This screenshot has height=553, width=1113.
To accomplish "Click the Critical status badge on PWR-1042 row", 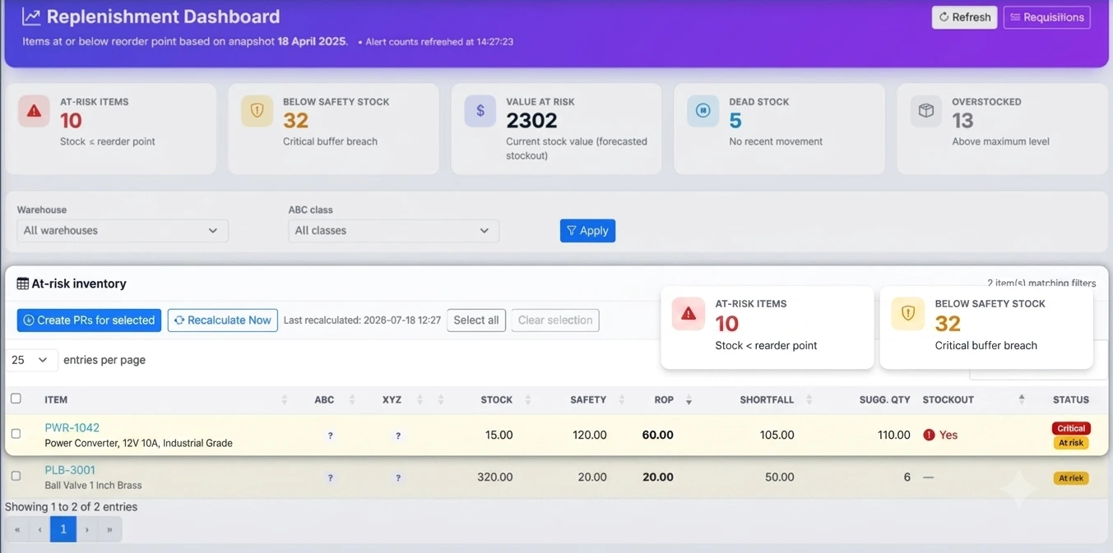I will point(1071,428).
